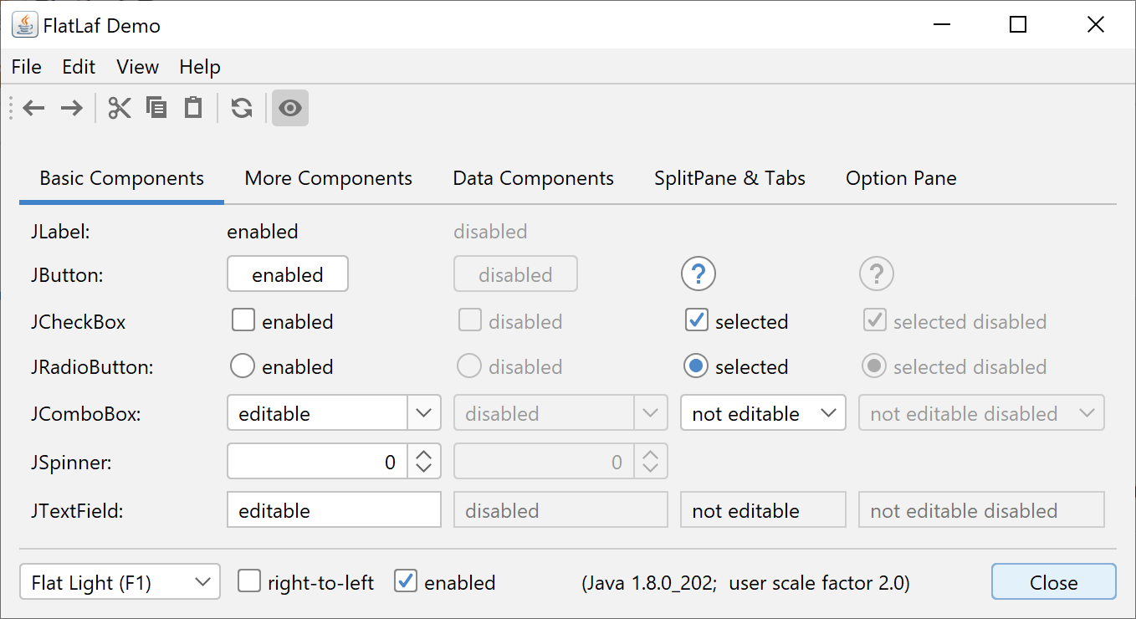Open the Edit menu

pyautogui.click(x=79, y=67)
